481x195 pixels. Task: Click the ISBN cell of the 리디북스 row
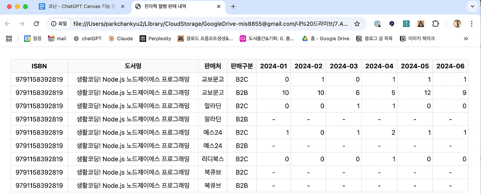coord(39,159)
